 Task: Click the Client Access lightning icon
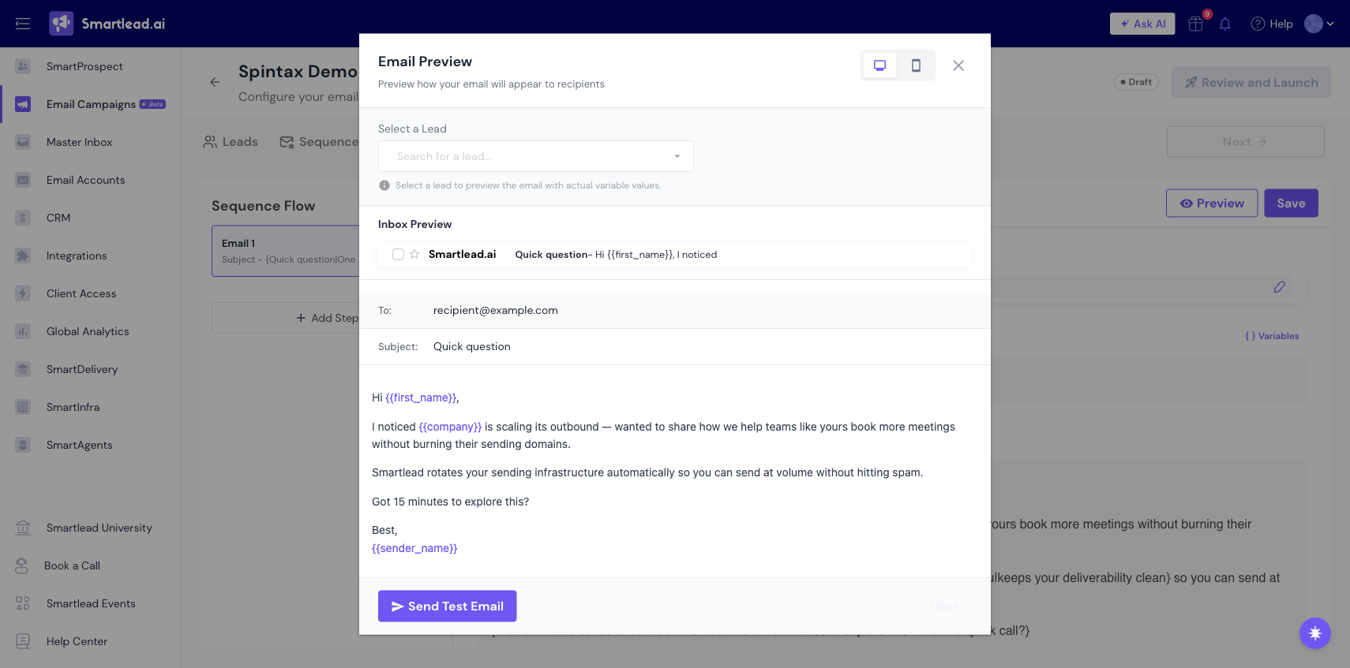(23, 293)
